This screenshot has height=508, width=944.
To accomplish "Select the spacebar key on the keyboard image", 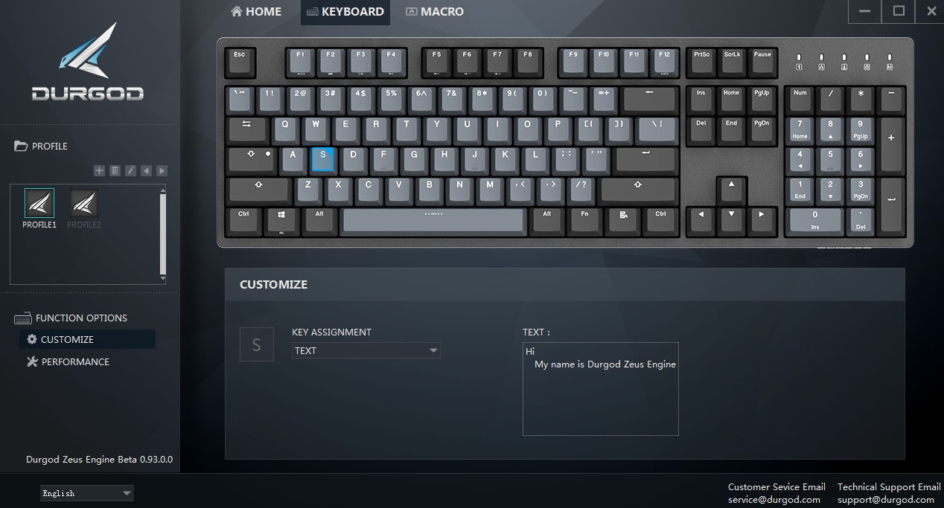I will tap(433, 221).
